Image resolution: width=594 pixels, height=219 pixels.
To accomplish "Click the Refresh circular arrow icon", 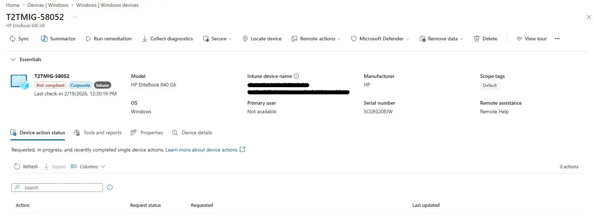I will (x=17, y=166).
